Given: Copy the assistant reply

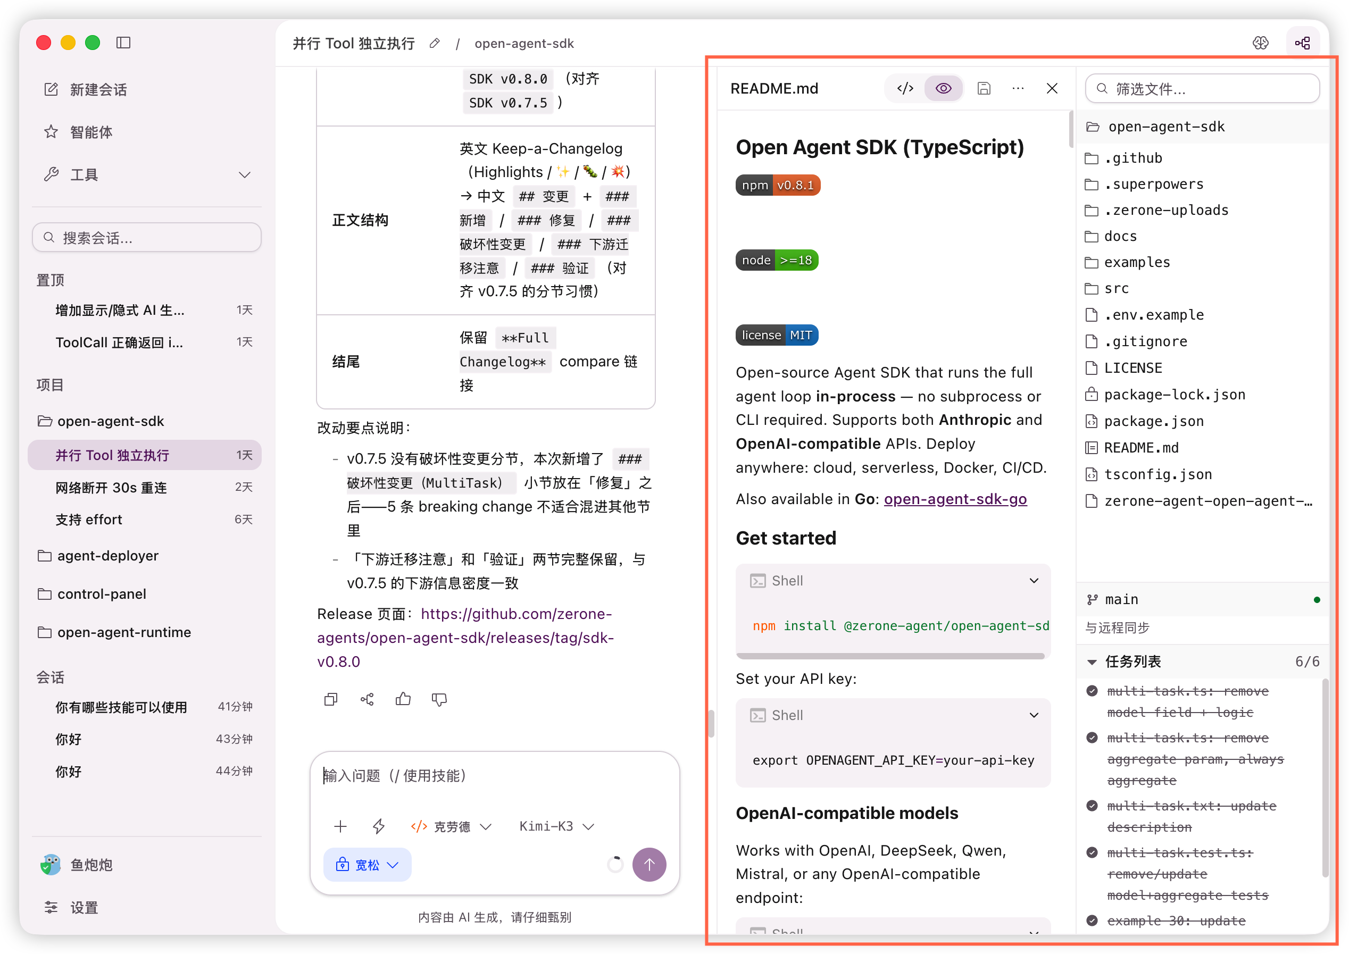Looking at the screenshot, I should 331,699.
